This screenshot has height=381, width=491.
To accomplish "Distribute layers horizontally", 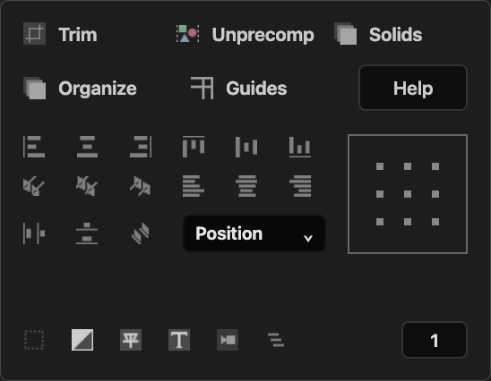I will click(x=34, y=233).
